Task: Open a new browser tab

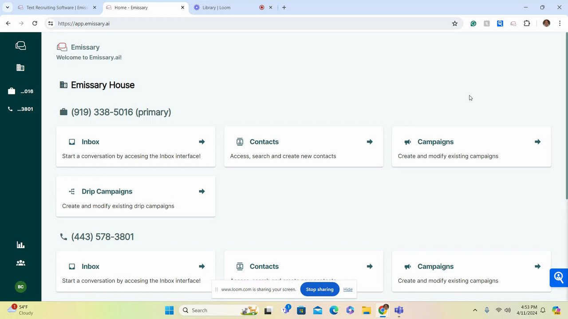Action: [x=284, y=8]
